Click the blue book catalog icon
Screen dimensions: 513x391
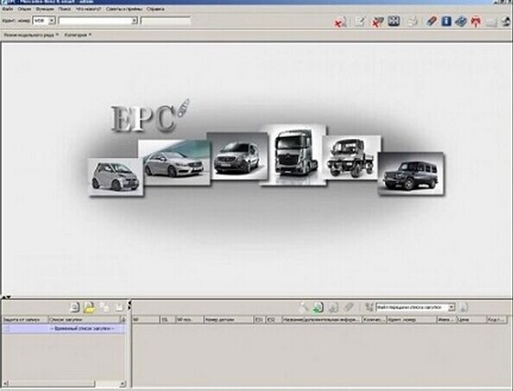[x=461, y=22]
